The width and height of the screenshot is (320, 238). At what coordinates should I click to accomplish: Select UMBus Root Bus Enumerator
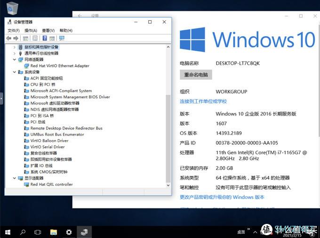click(x=57, y=135)
